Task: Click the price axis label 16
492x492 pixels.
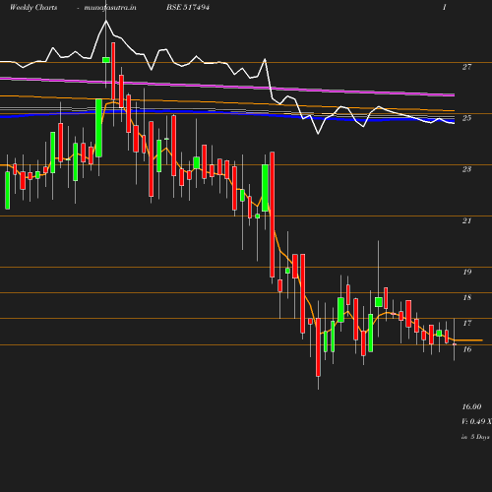Action: [467, 349]
